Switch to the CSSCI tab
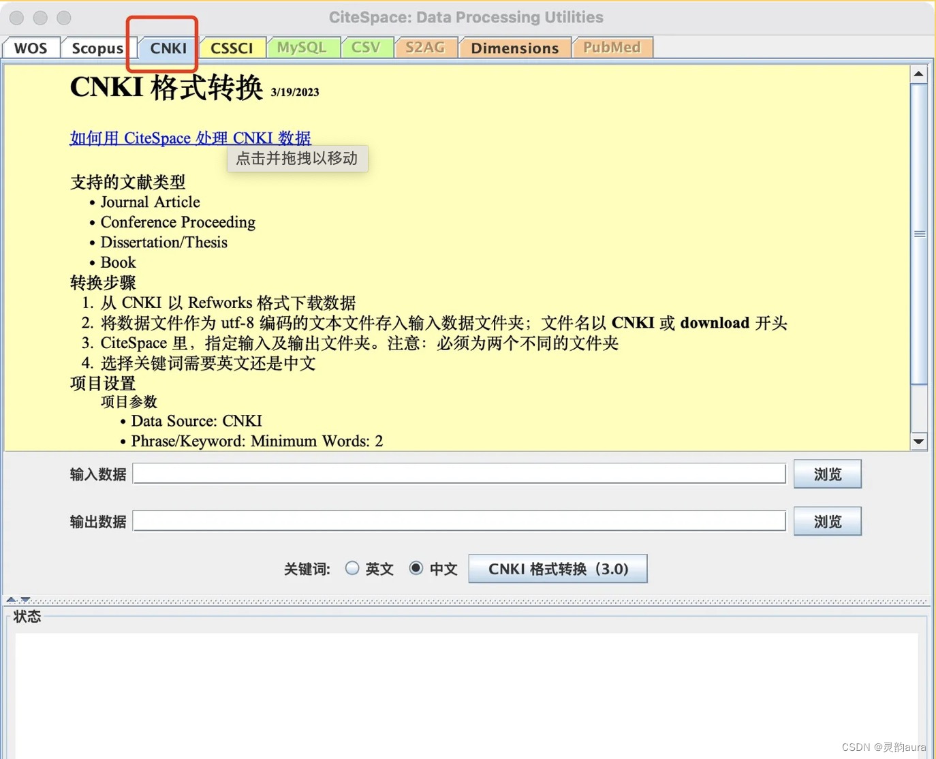This screenshot has width=936, height=759. click(232, 48)
